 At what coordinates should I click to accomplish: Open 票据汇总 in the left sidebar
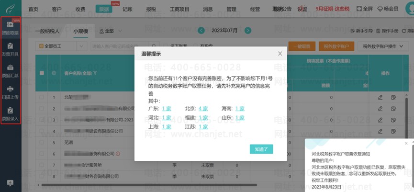pos(10,71)
